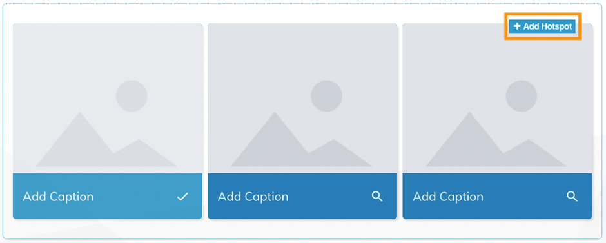Viewport: 606px width, 243px height.
Task: Edit the Add Caption text on third card
Action: point(447,197)
